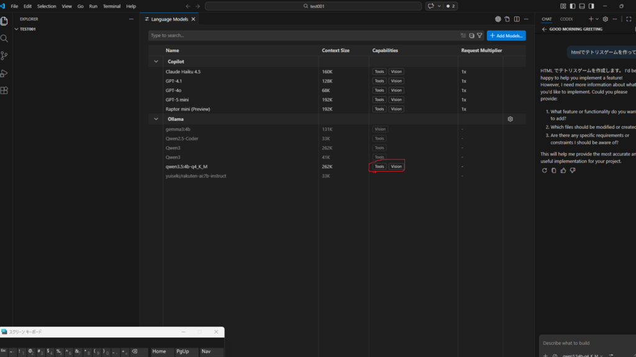Open the Extensions view
This screenshot has width=636, height=357.
[4, 90]
